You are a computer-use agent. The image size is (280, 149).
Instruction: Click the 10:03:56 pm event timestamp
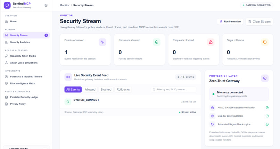(189, 102)
